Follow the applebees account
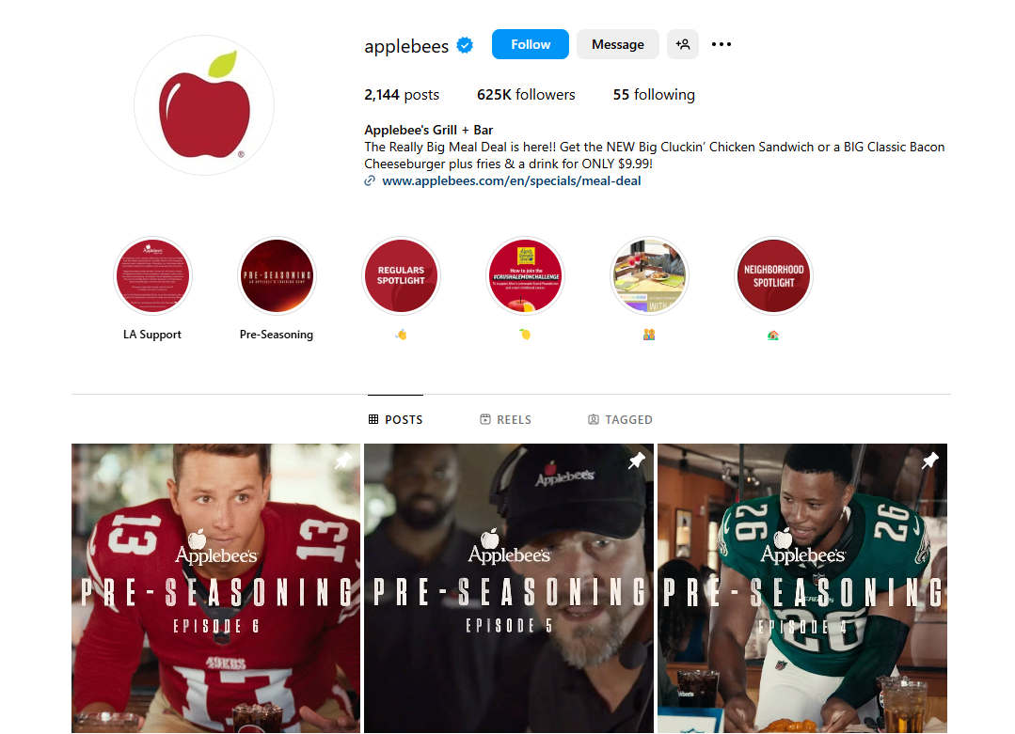The width and height of the screenshot is (1015, 734). pyautogui.click(x=531, y=44)
